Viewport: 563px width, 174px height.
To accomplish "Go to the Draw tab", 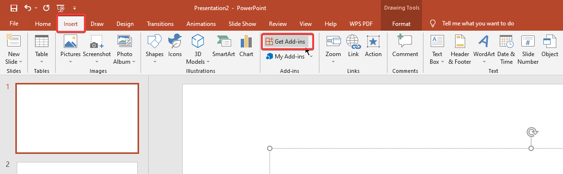I will 97,24.
